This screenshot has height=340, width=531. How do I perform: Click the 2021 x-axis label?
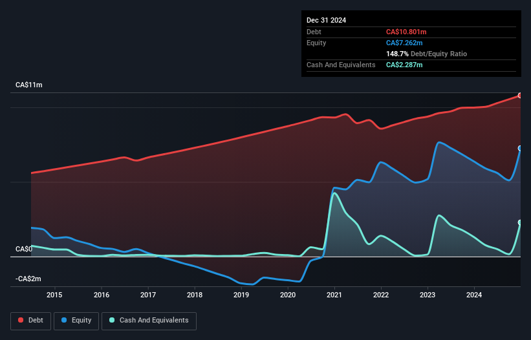coord(334,295)
